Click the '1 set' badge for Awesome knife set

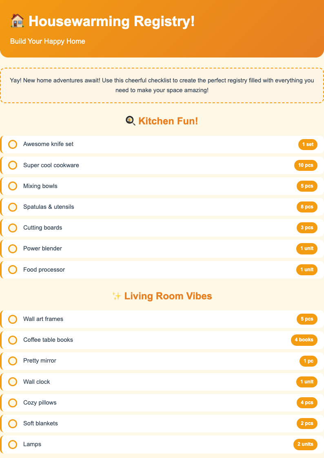coord(307,144)
